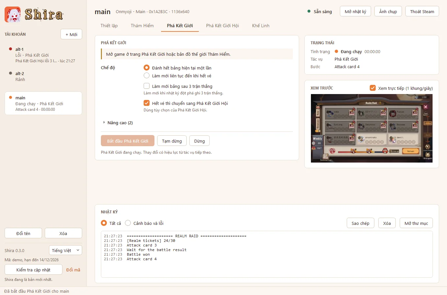Click status bar message "Đã bắt đầu Phá Kết Giới cho main"
This screenshot has width=447, height=295.
click(37, 291)
